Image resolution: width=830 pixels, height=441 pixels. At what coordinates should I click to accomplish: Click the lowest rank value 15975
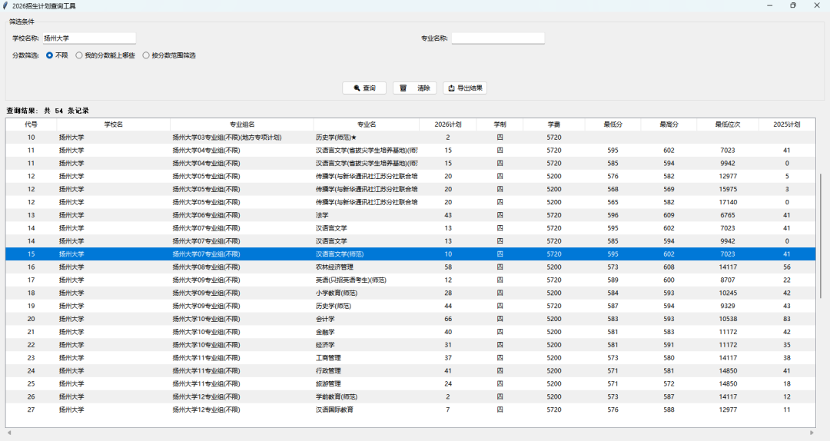(x=728, y=189)
